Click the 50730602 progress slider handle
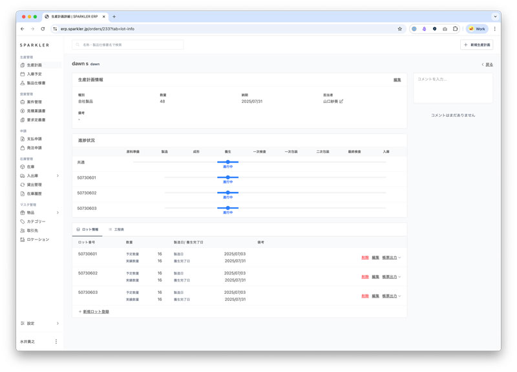The image size is (517, 372). pos(228,192)
